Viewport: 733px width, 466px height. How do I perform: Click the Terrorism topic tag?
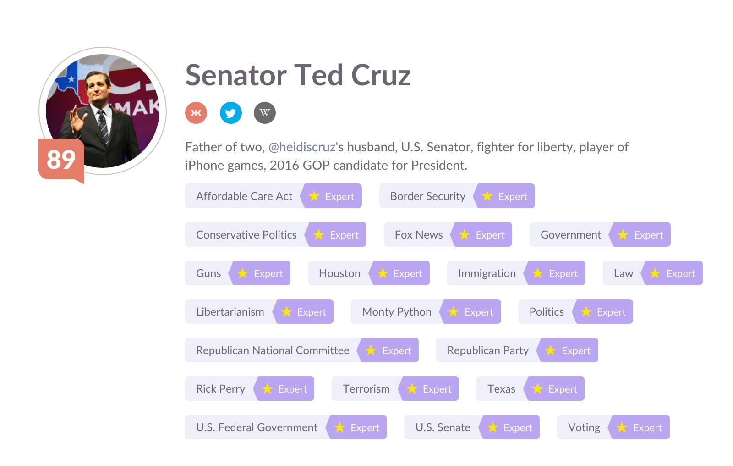pyautogui.click(x=366, y=389)
